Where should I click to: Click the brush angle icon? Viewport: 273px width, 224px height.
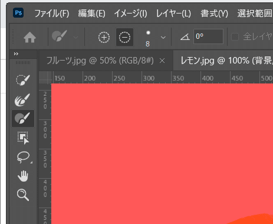click(185, 37)
